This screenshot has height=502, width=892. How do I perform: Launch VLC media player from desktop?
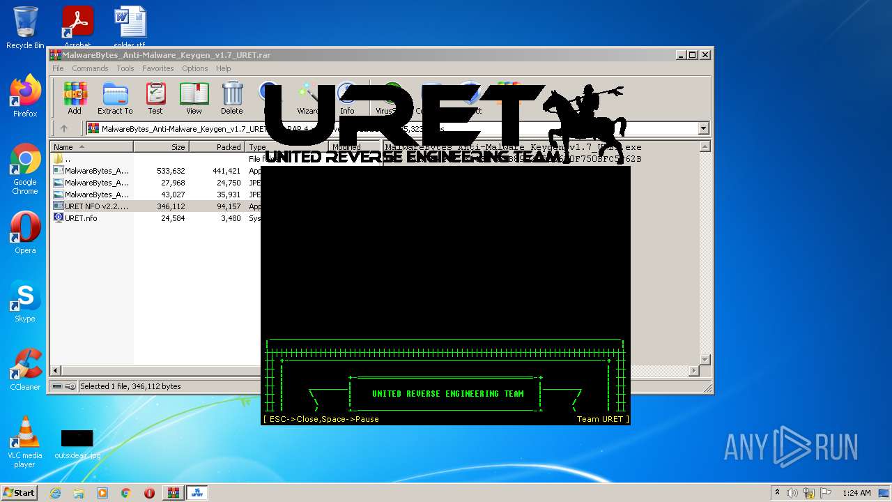point(25,442)
